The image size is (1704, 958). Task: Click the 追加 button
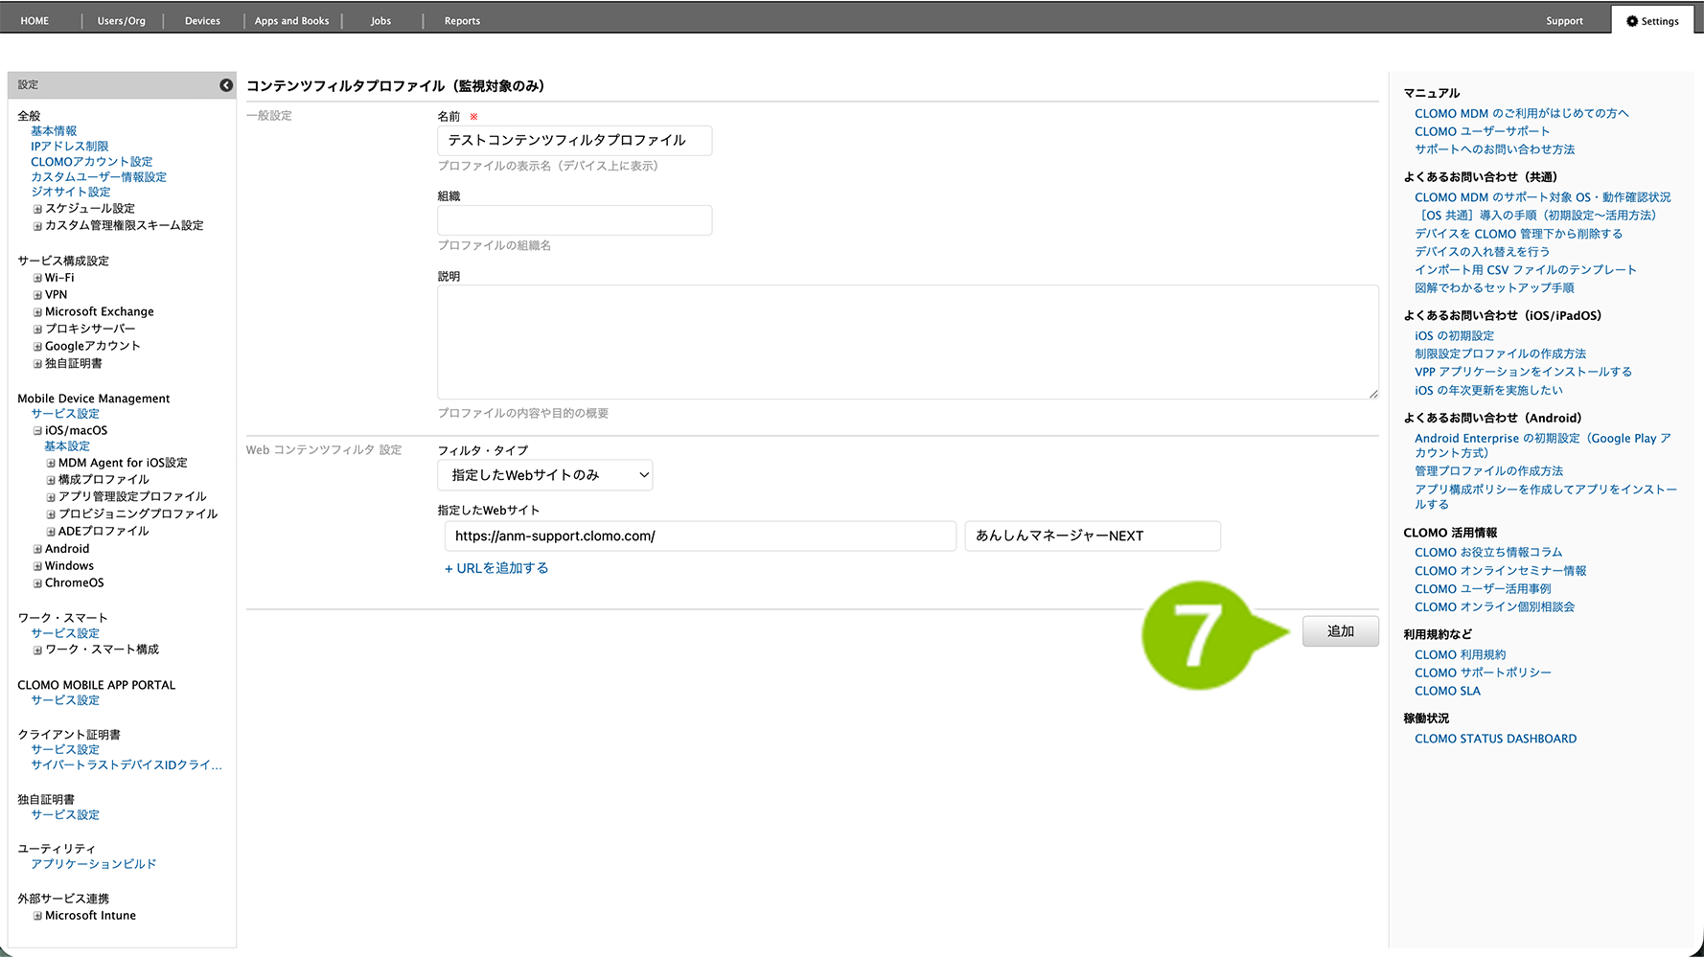[x=1340, y=631]
